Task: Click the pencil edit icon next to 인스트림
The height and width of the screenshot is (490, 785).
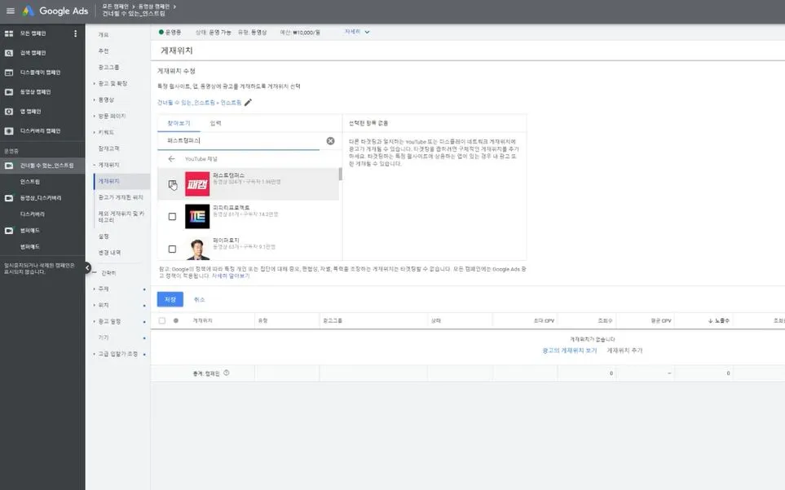Action: 248,104
